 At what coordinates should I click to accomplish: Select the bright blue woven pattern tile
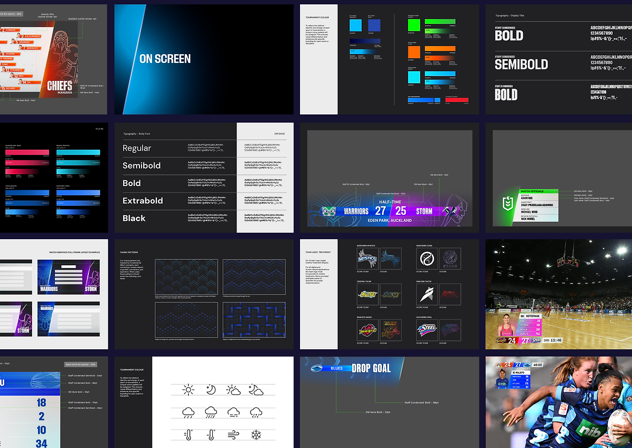pos(254,320)
